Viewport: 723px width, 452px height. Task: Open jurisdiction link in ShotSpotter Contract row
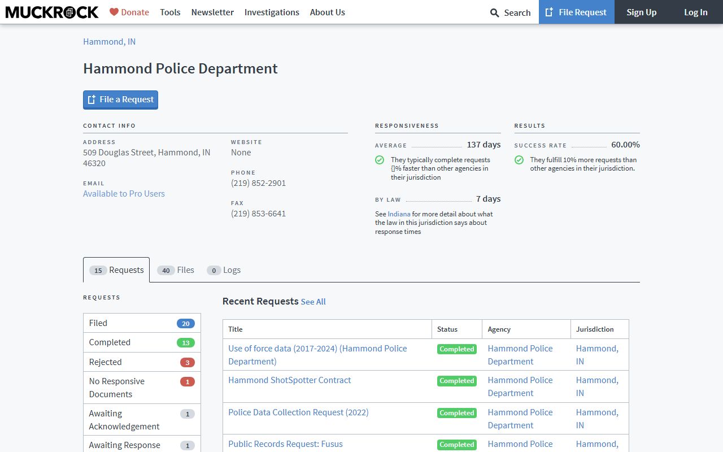coord(597,386)
